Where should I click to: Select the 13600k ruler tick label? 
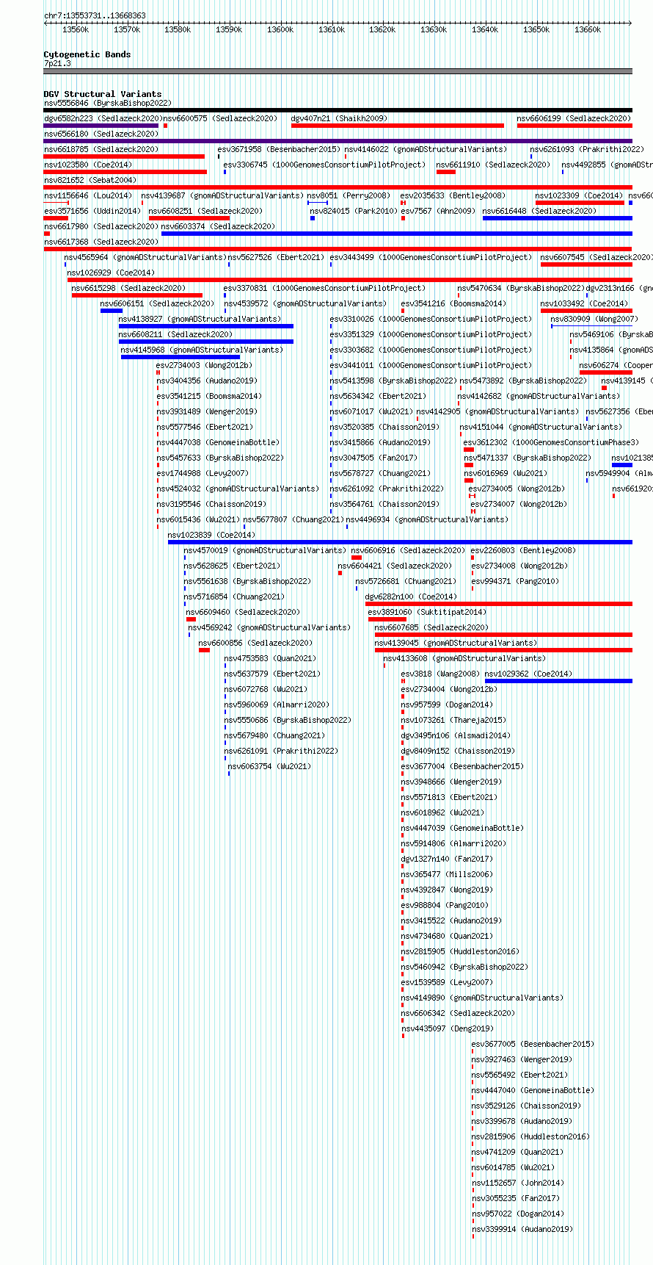280,29
